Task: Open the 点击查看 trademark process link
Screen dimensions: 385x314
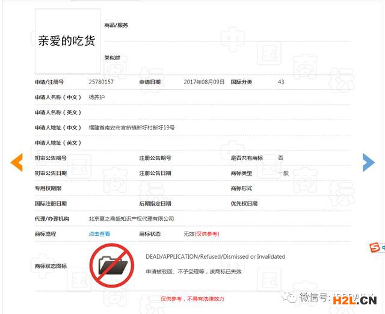Action: tap(99, 234)
